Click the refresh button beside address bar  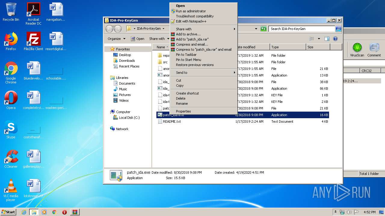click(x=263, y=29)
